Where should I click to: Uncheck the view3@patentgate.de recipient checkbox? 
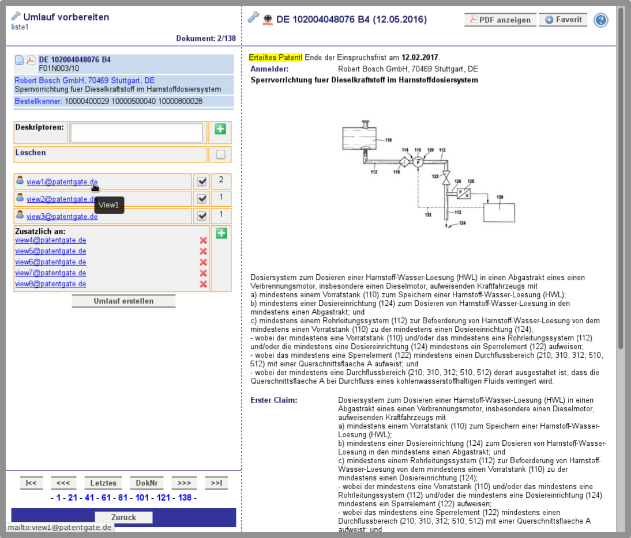coord(202,216)
